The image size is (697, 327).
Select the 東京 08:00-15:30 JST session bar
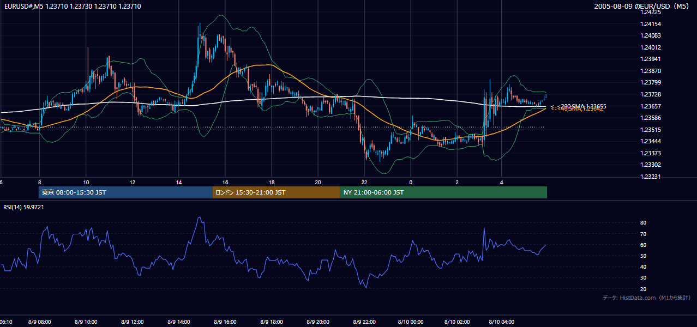tap(125, 192)
